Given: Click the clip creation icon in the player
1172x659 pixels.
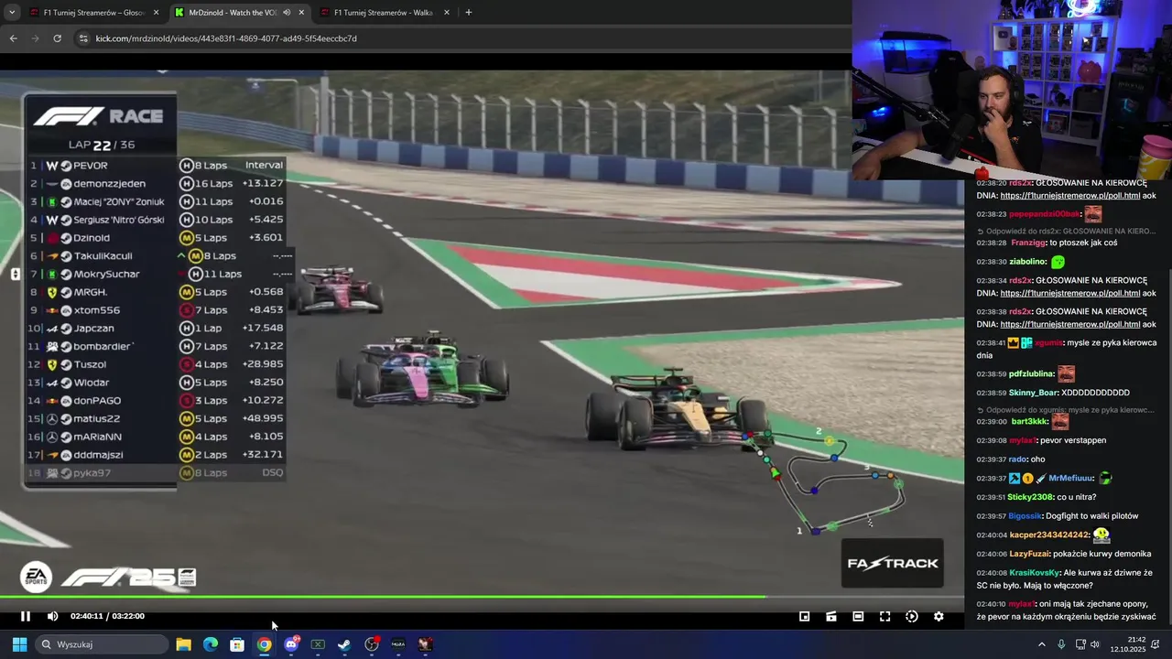Looking at the screenshot, I should 831,616.
